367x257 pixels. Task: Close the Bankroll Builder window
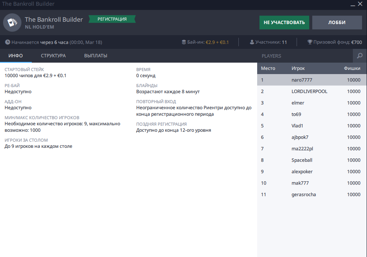click(x=360, y=4)
